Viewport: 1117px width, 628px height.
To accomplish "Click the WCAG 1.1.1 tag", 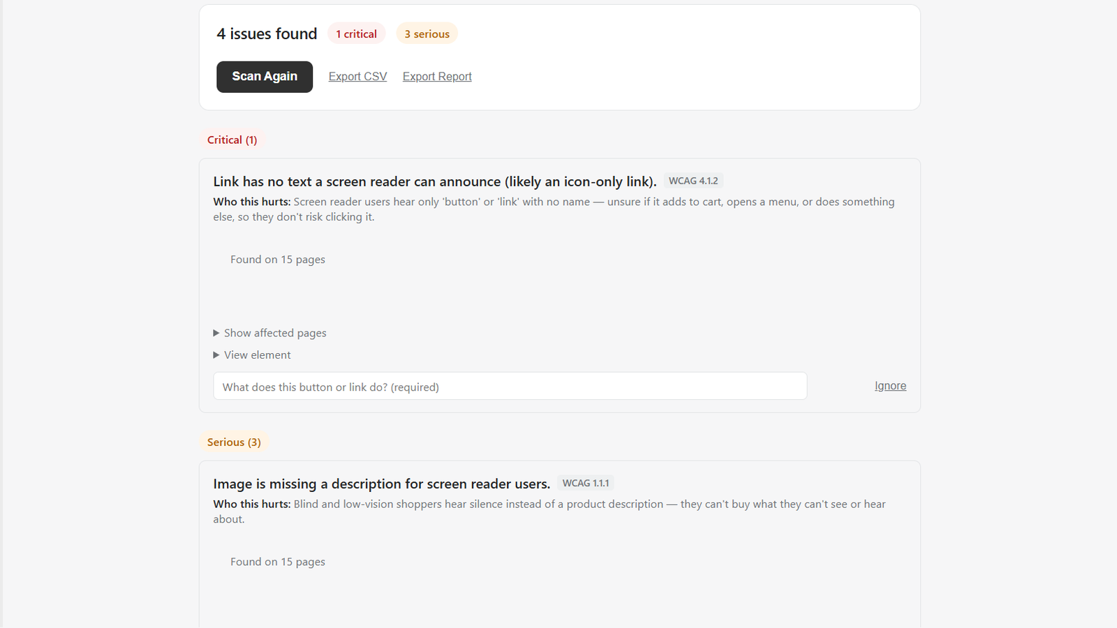I will (x=586, y=484).
